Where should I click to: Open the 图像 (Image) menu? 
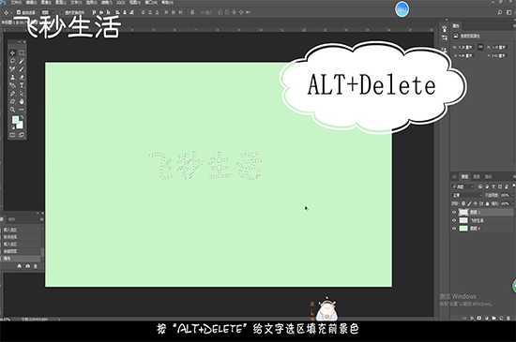(46, 3)
